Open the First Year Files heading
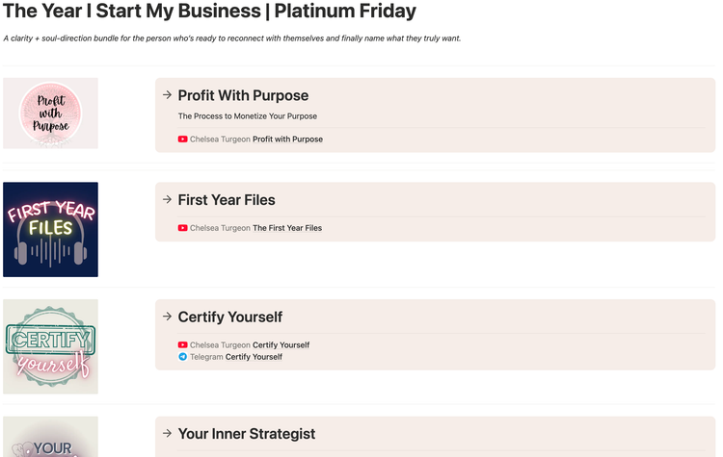This screenshot has width=723, height=457. click(x=227, y=200)
